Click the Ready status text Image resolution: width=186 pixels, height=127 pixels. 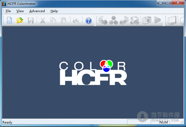point(7,122)
